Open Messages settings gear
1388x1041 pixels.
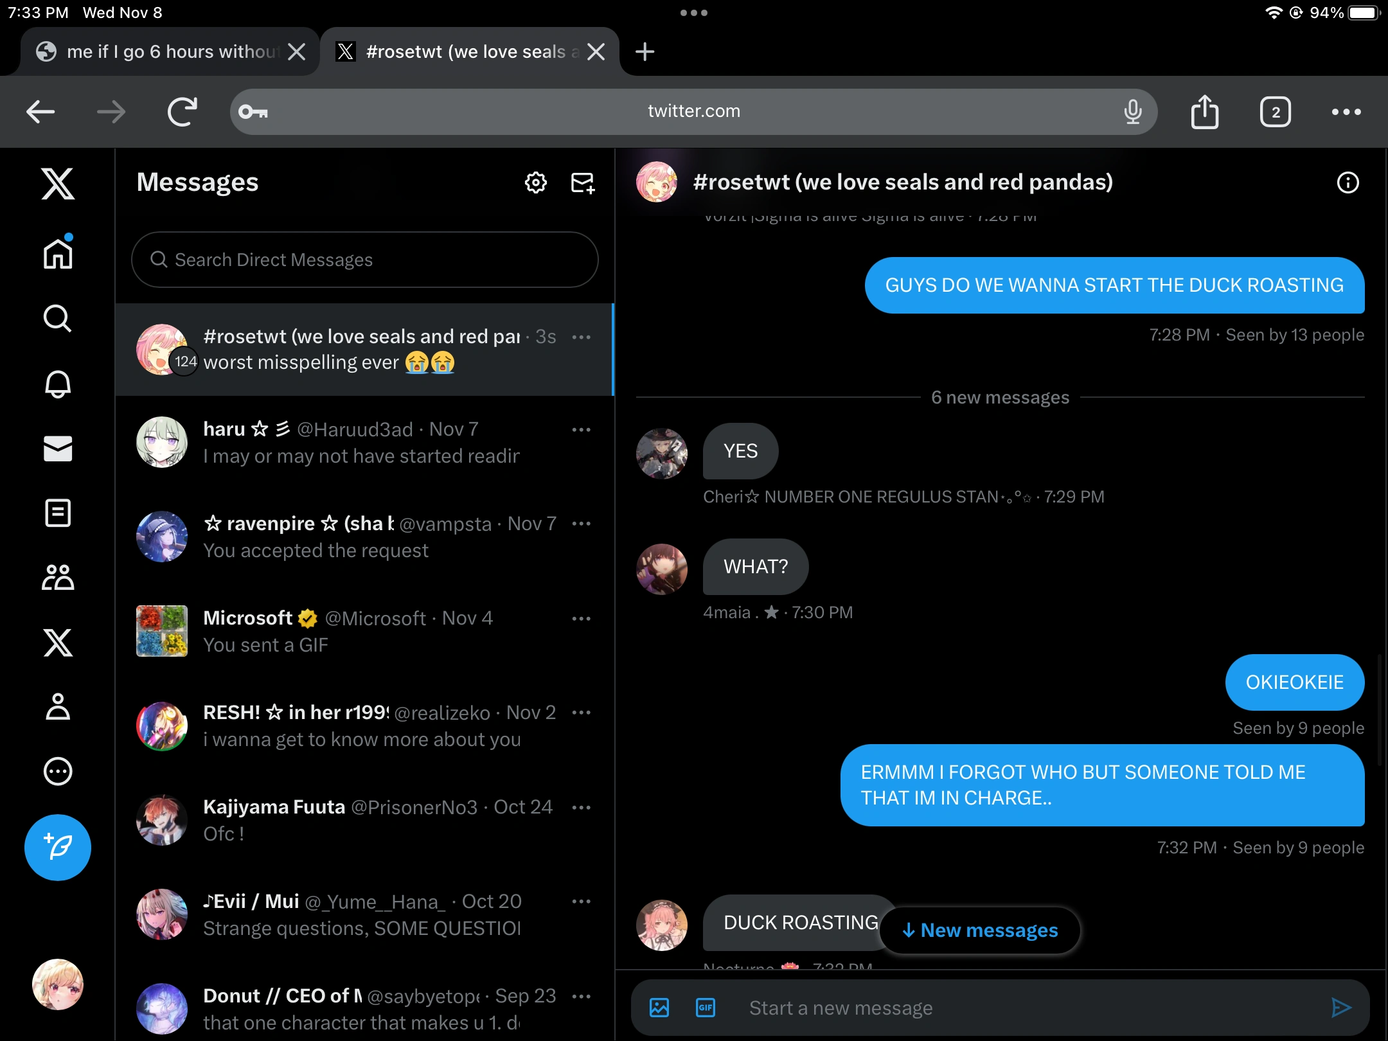(x=535, y=182)
